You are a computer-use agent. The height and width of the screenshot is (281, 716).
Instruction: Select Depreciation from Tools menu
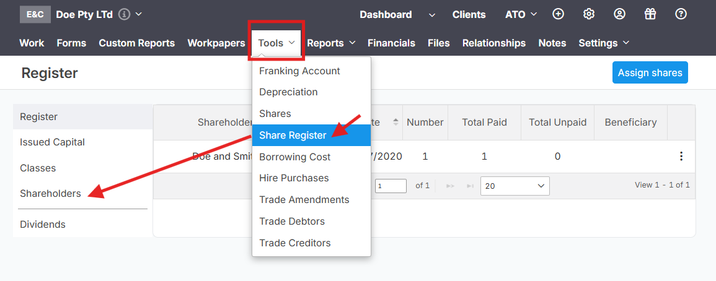tap(311, 92)
